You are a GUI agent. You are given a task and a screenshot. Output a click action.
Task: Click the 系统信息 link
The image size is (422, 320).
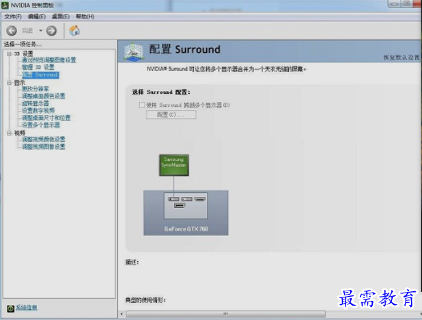point(27,308)
